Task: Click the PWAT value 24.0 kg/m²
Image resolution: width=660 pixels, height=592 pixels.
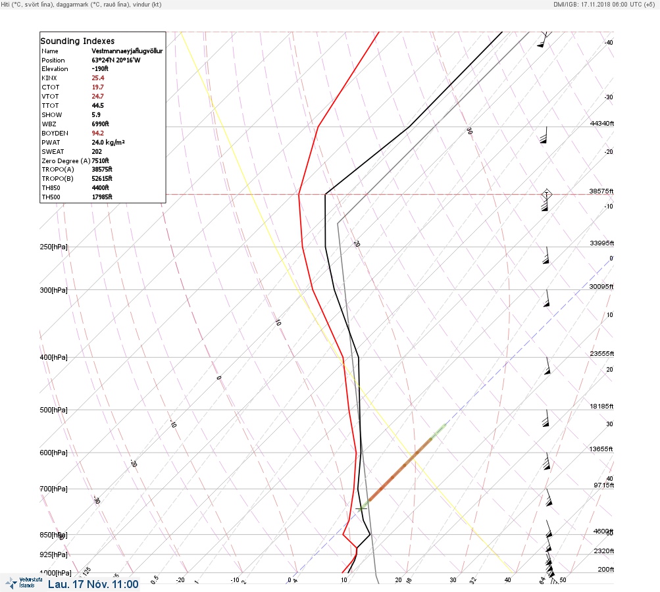Action: (108, 142)
